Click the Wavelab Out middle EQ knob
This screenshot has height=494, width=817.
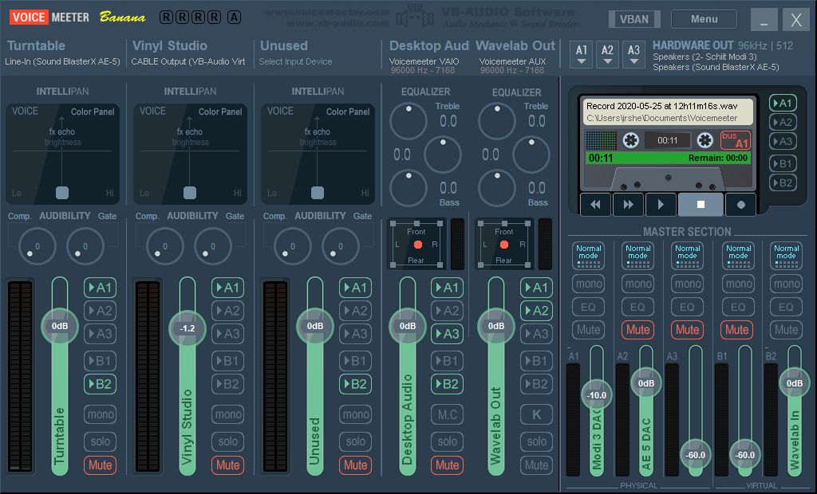[x=531, y=154]
